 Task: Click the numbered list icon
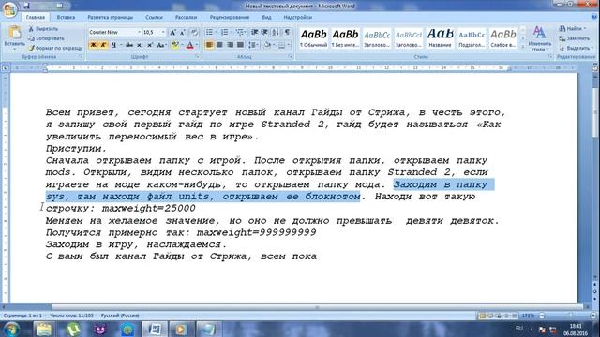(x=225, y=32)
